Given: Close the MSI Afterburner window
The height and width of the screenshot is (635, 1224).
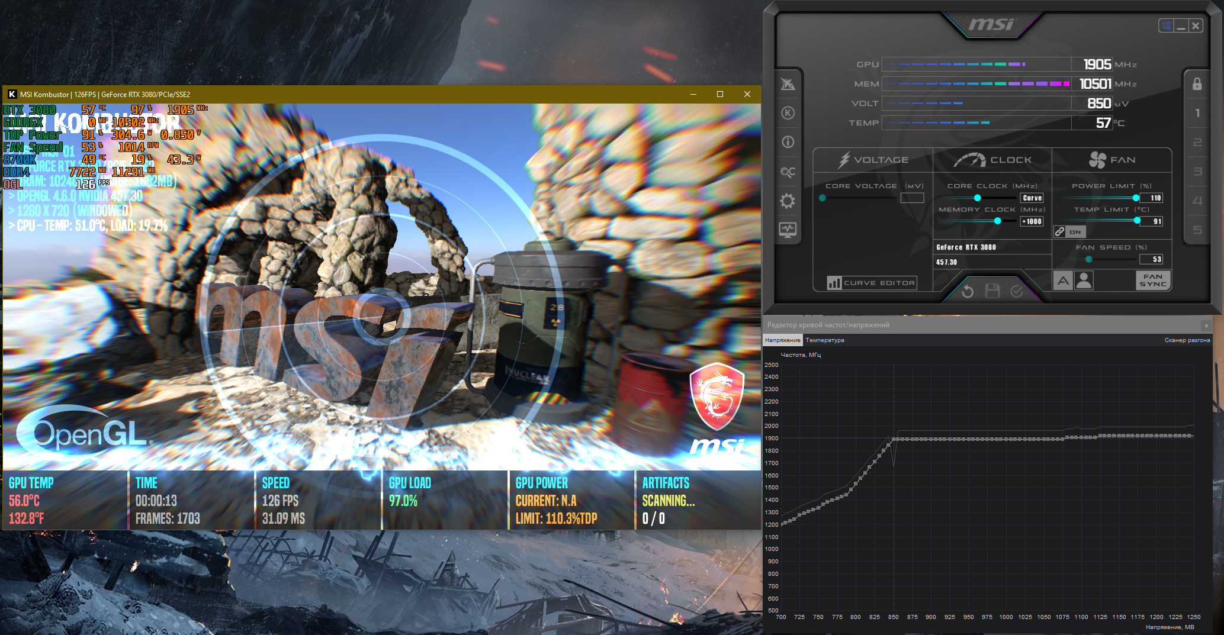Looking at the screenshot, I should click(x=1196, y=25).
